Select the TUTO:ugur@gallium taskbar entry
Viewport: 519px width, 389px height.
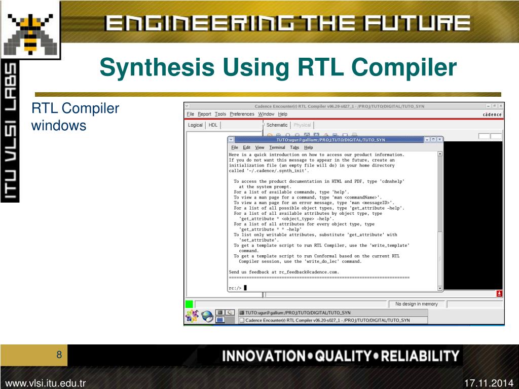pyautogui.click(x=332, y=313)
